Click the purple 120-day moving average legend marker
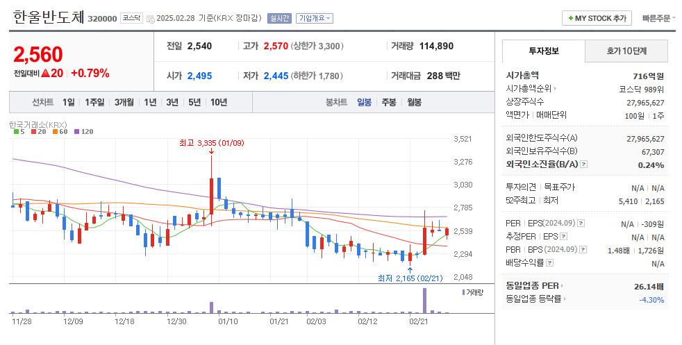The image size is (682, 345). coord(76,132)
